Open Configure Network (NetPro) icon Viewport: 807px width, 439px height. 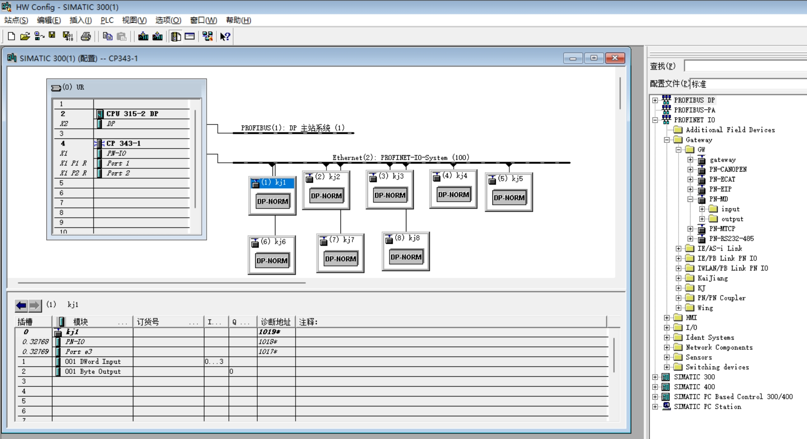coord(208,36)
